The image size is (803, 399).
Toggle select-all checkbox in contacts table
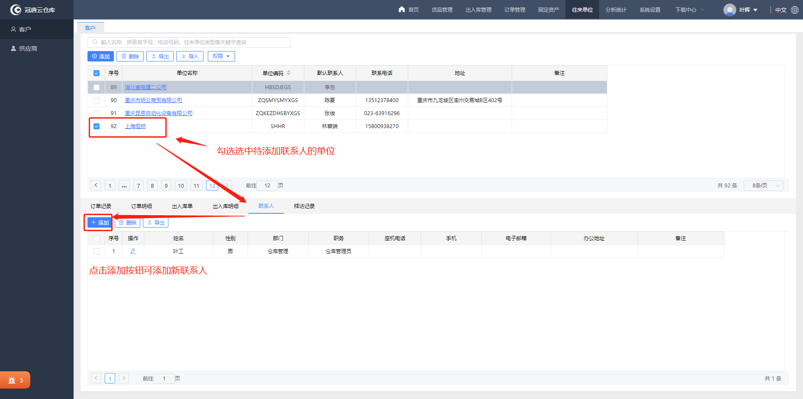97,238
